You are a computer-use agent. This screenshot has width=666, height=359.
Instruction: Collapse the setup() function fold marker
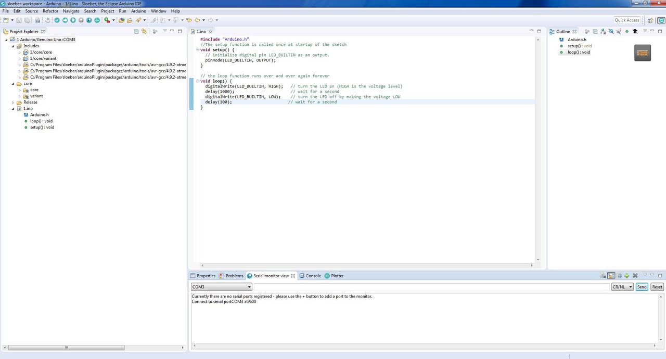pyautogui.click(x=198, y=50)
